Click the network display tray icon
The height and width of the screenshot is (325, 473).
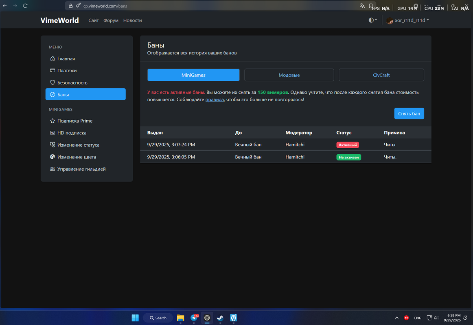(x=429, y=318)
